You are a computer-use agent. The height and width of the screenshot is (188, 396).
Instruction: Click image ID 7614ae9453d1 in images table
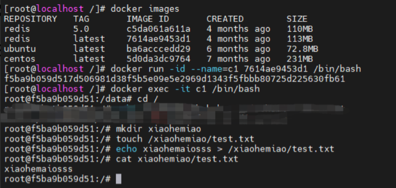point(158,39)
